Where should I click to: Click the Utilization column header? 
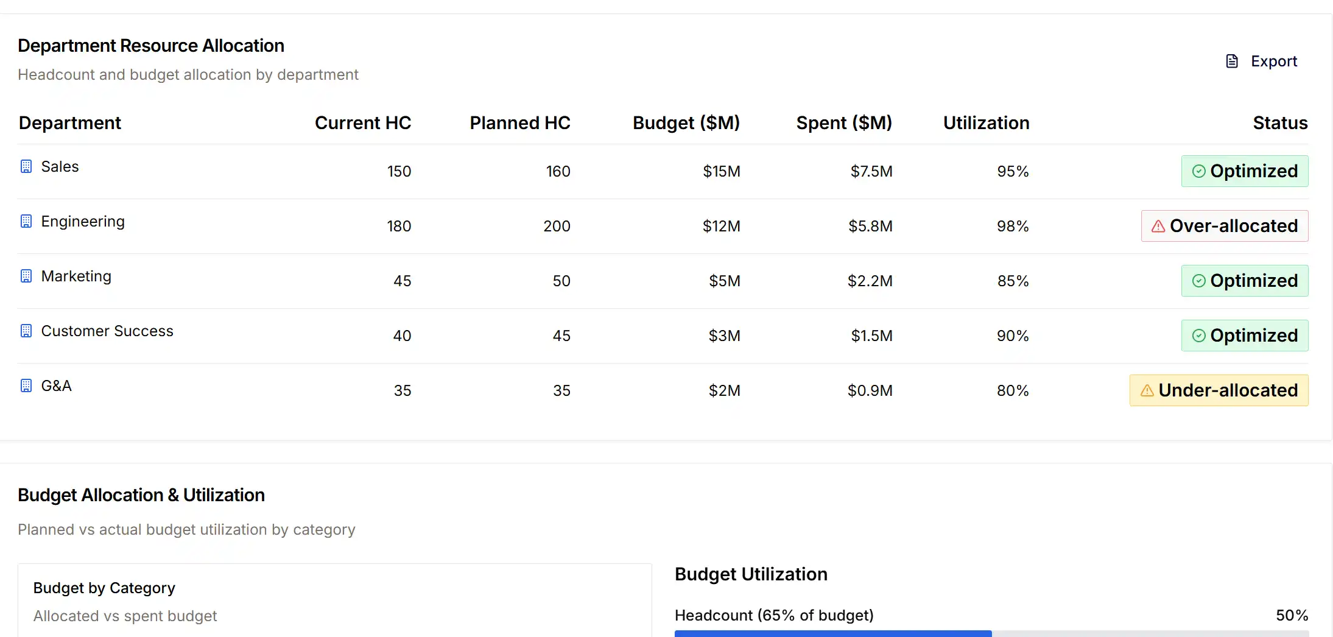pyautogui.click(x=986, y=123)
